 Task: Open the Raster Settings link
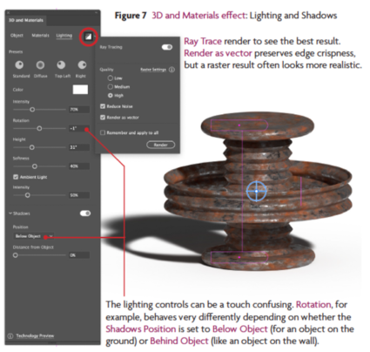click(153, 70)
